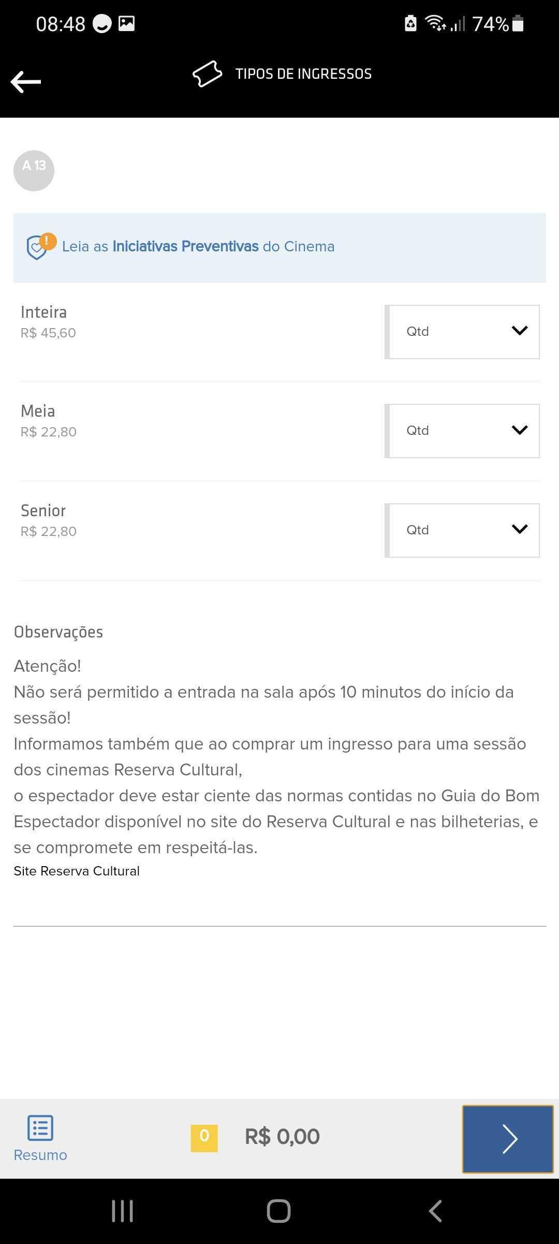Tap Android system back chevron
559x1244 pixels.
click(x=435, y=1211)
